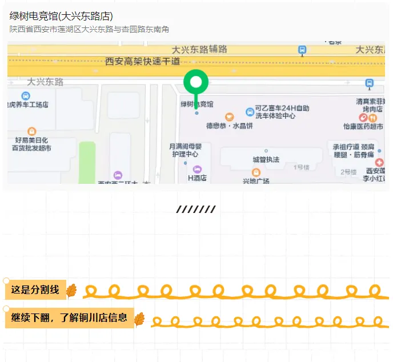Click the 西安高架快速干道 road label
The width and height of the screenshot is (393, 362).
143,61
